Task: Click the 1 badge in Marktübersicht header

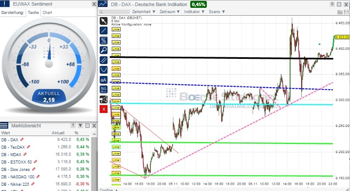Action: pos(73,126)
